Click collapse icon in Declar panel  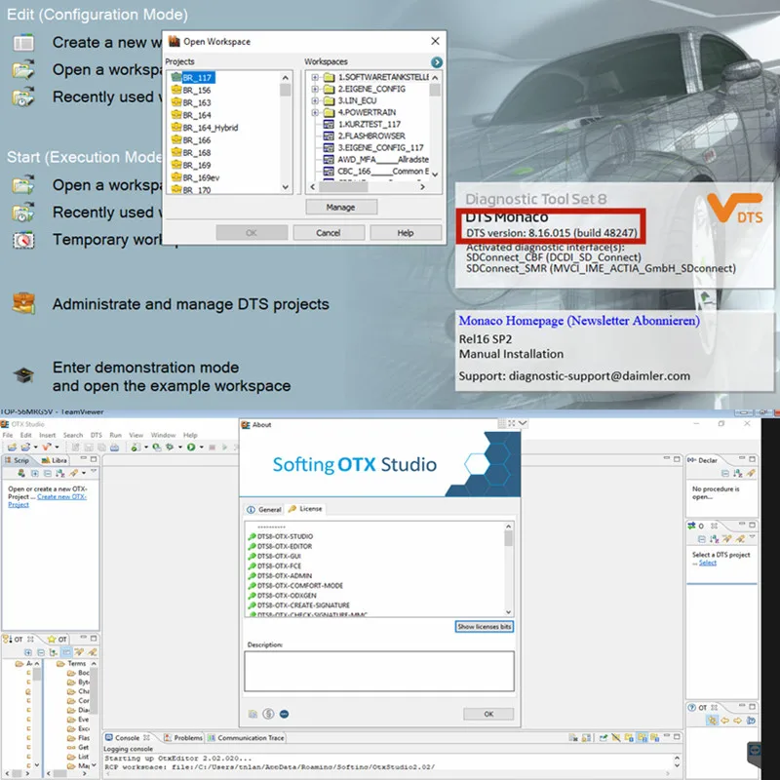724,474
